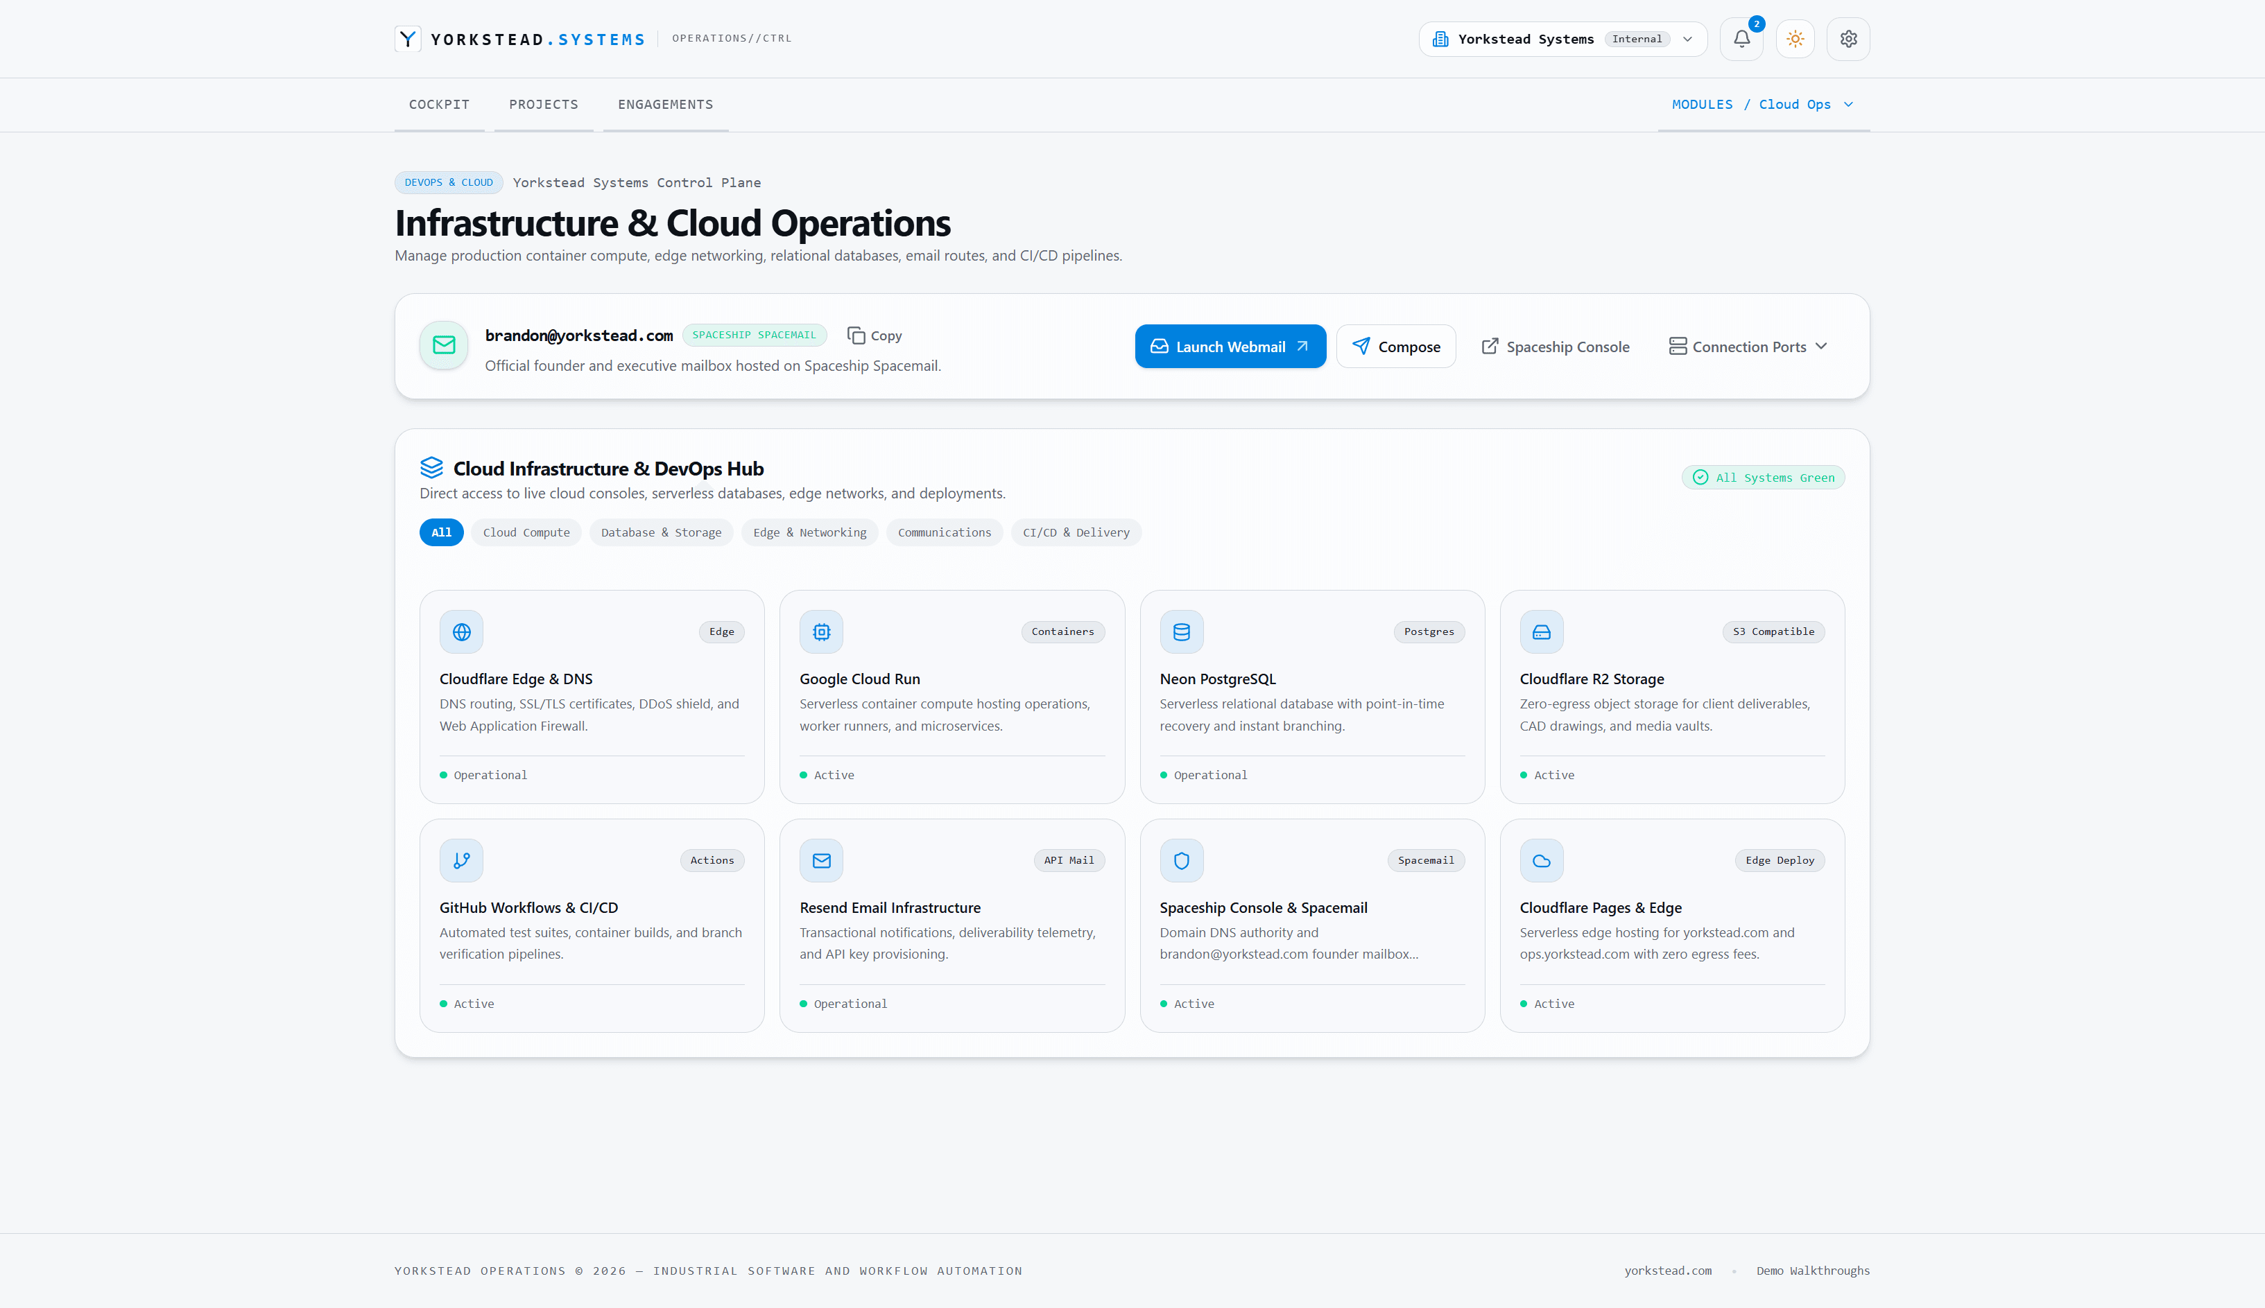2265x1308 pixels.
Task: Open the notifications bell
Action: coord(1741,39)
